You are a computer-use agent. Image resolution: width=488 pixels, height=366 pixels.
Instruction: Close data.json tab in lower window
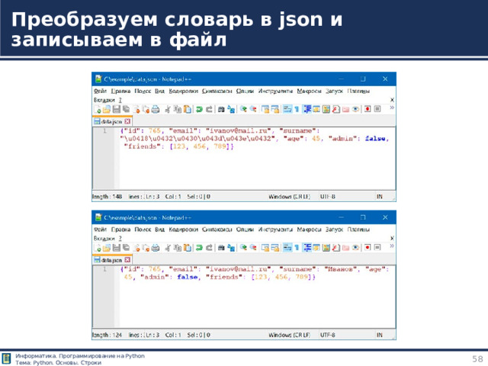click(x=127, y=259)
